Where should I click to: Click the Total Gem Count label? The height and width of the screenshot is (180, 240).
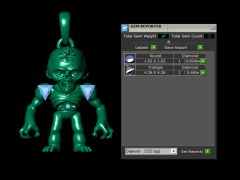(x=186, y=36)
